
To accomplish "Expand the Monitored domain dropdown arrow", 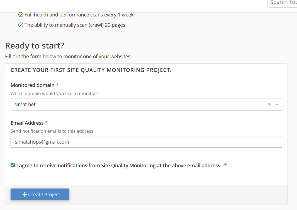I will (x=276, y=105).
